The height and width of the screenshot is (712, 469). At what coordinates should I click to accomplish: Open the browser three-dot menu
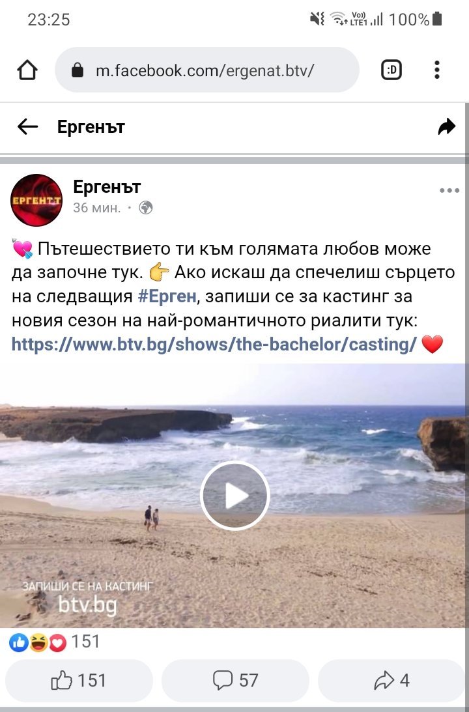point(437,70)
